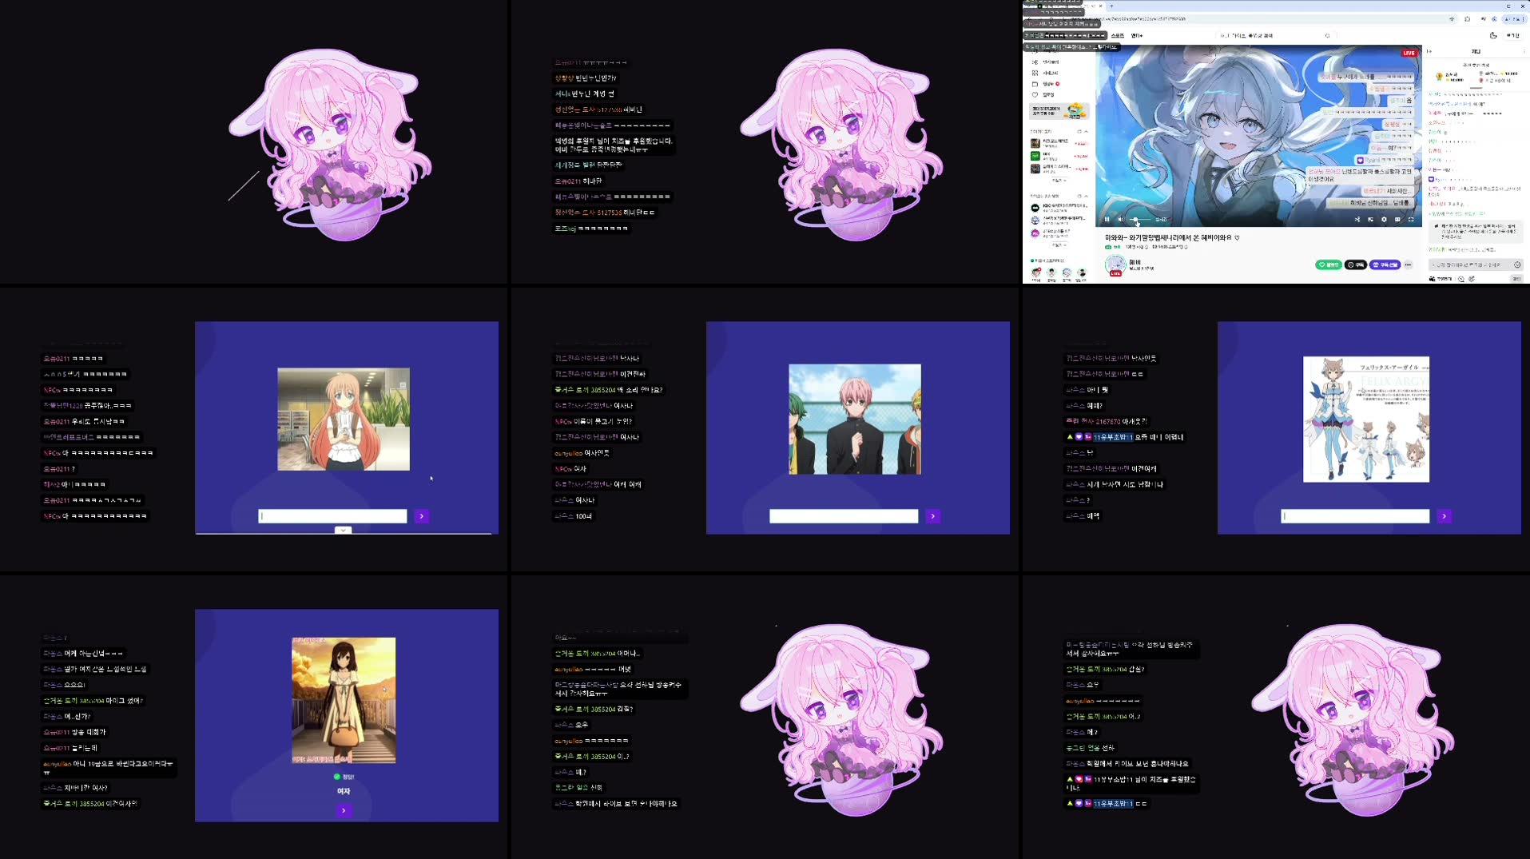
Task: Click the last streamer avatar in the sidebar's bottom row
Action: (x=1082, y=272)
